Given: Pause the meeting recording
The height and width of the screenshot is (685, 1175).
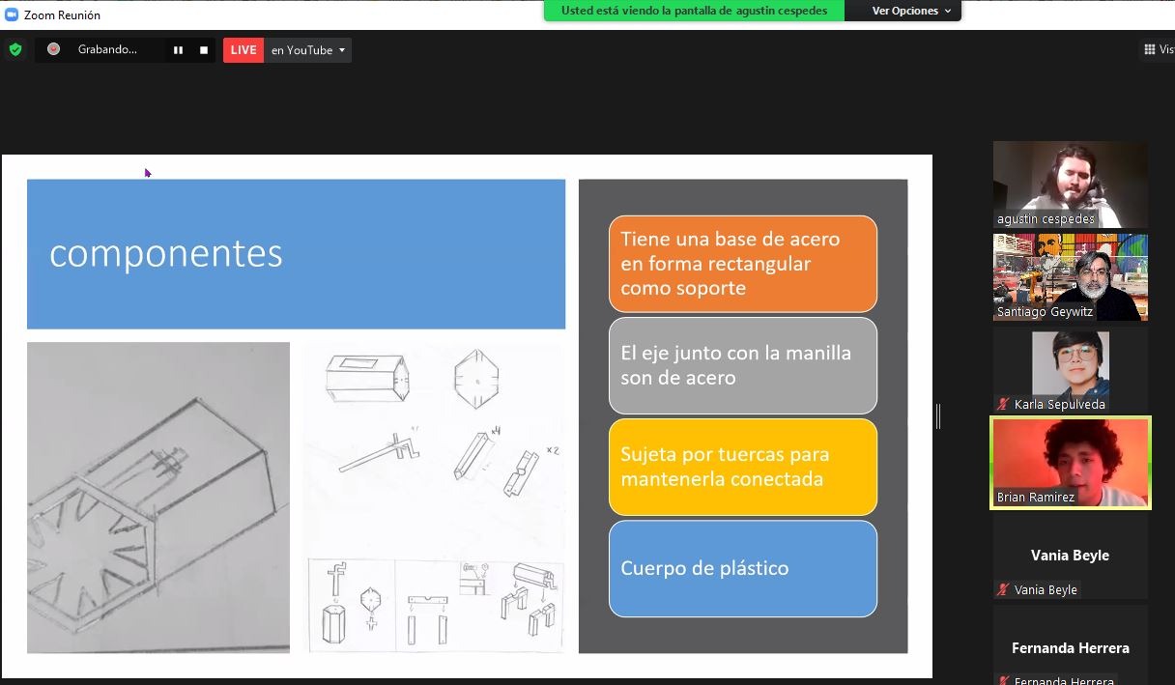Looking at the screenshot, I should 178,50.
